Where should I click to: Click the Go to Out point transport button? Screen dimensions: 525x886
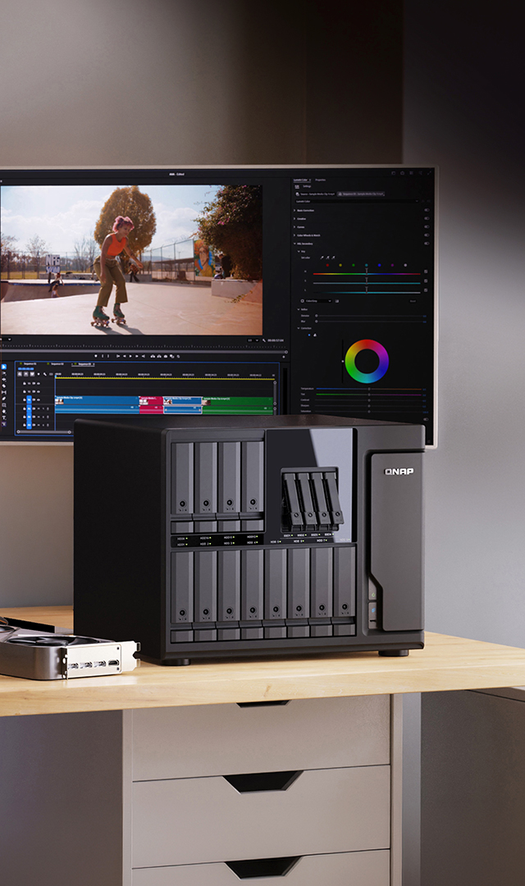(x=144, y=356)
